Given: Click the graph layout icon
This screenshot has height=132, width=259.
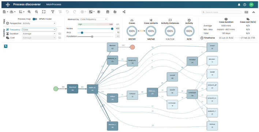Looking at the screenshot, I should tap(20, 12).
